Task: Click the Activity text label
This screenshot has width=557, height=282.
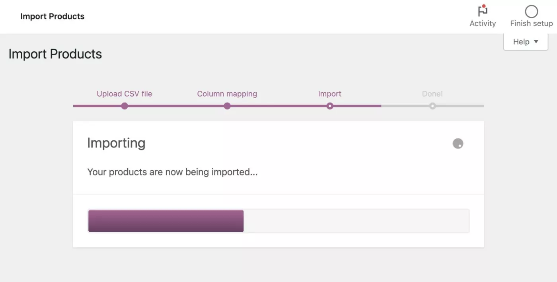Action: click(483, 23)
